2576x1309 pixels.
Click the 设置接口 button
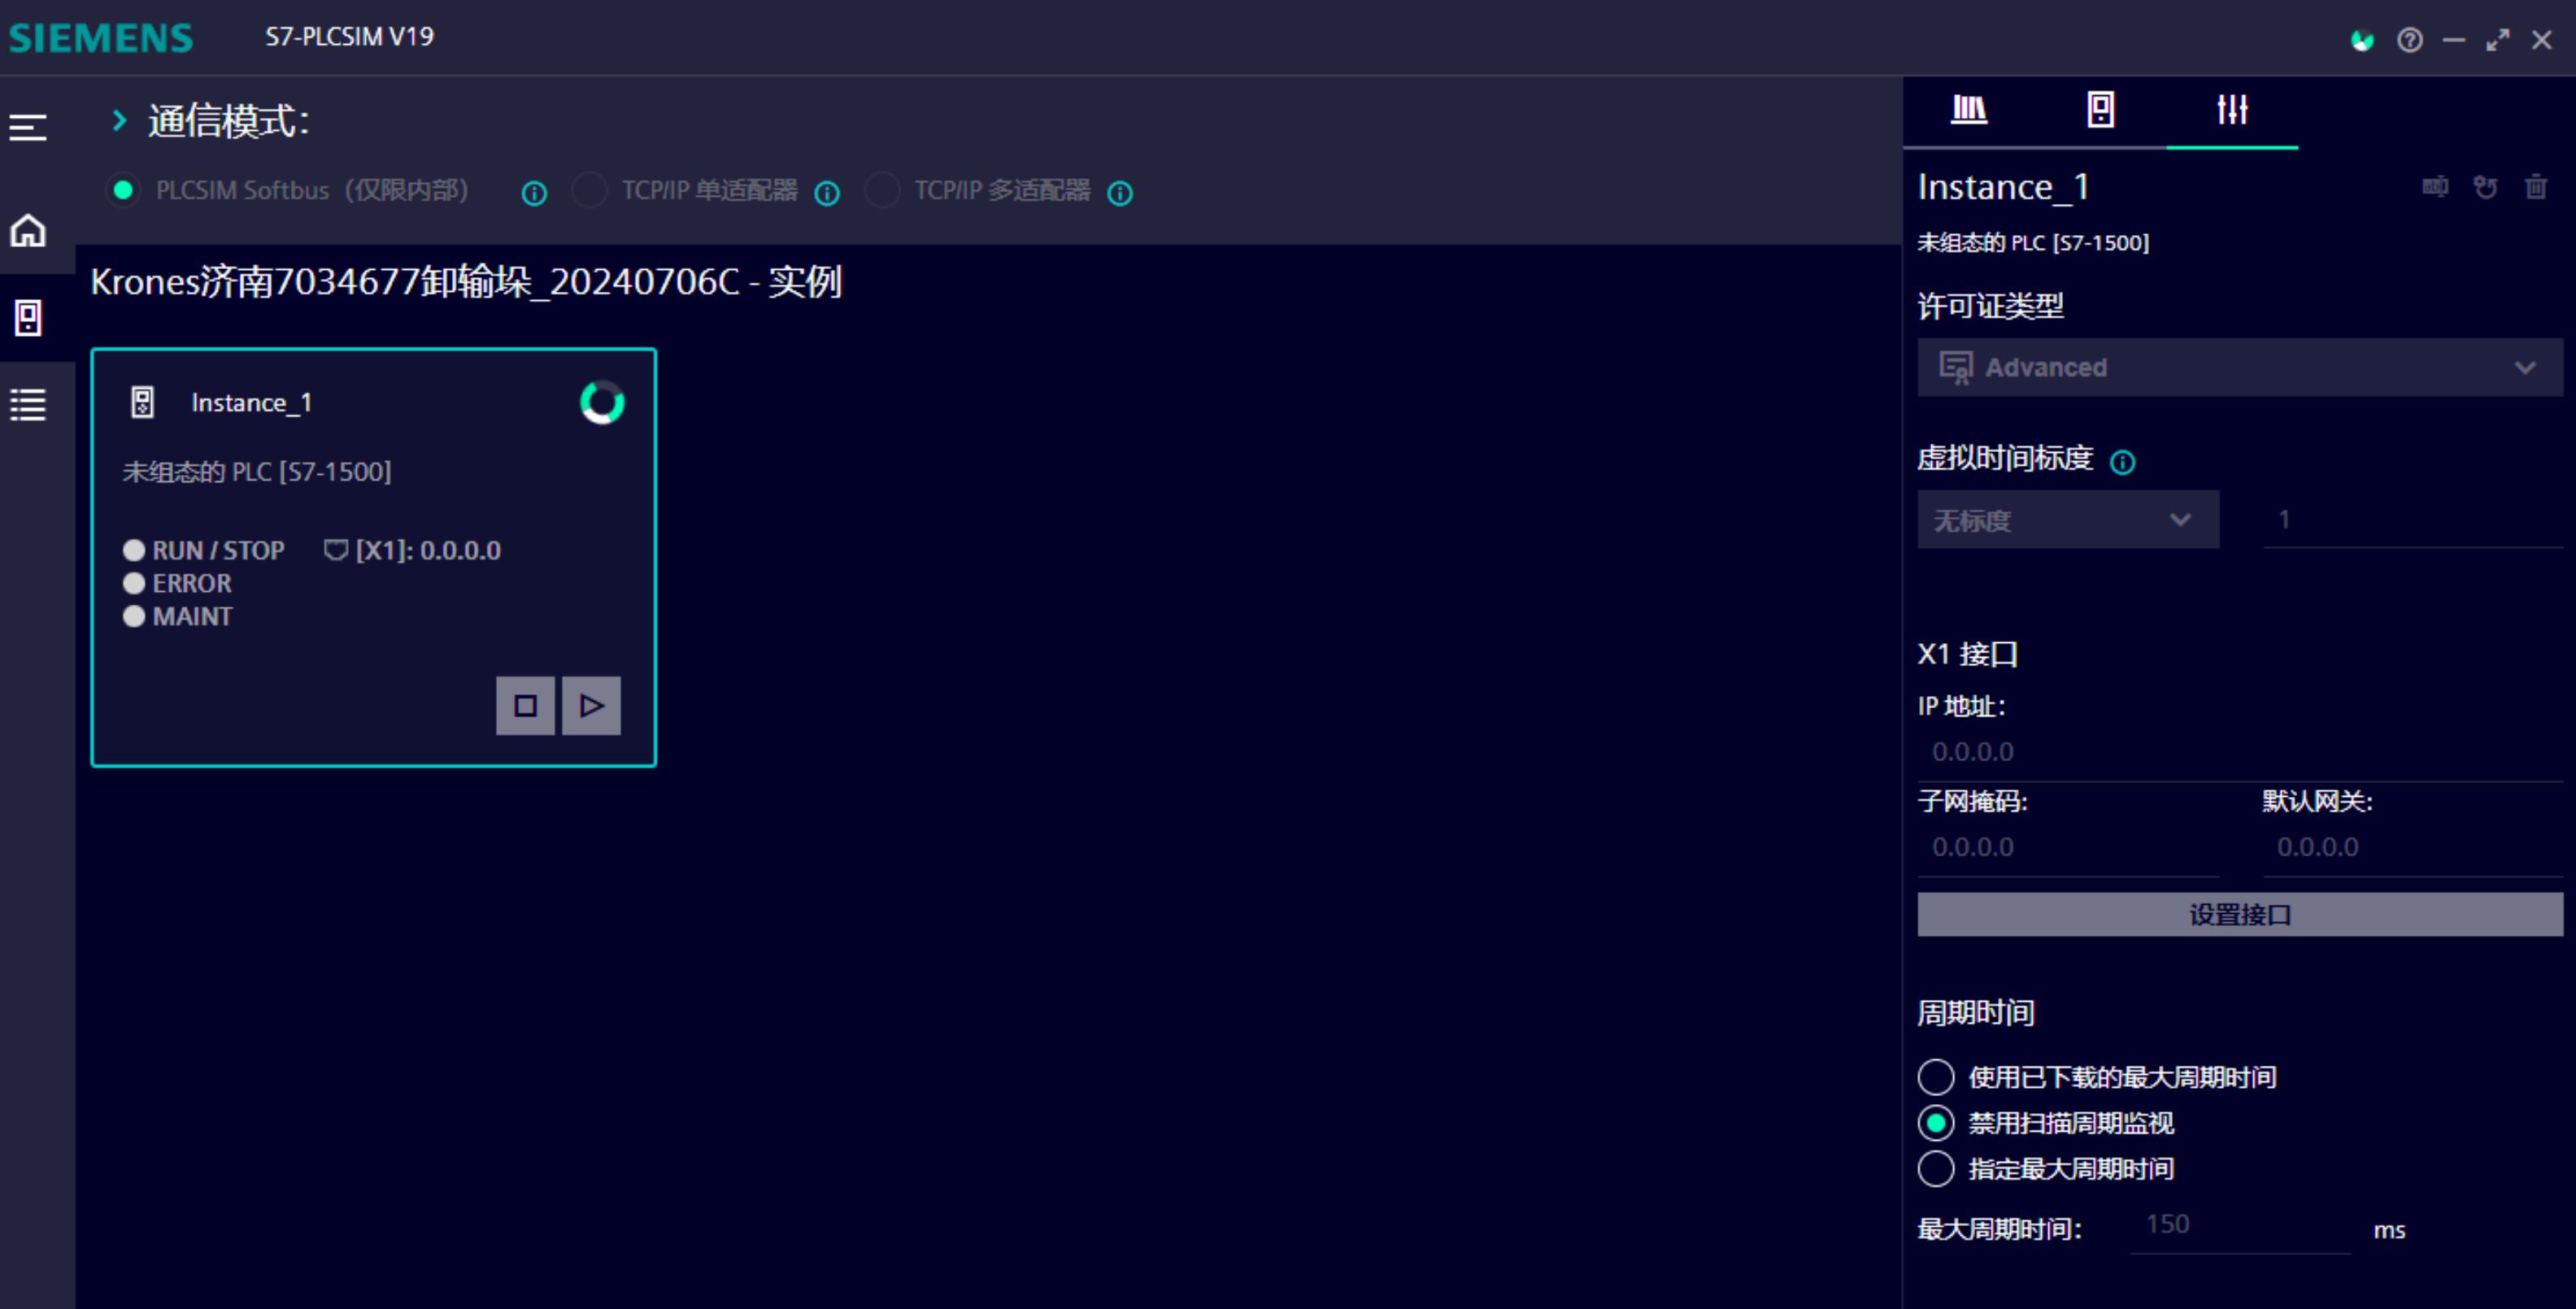[x=2239, y=914]
